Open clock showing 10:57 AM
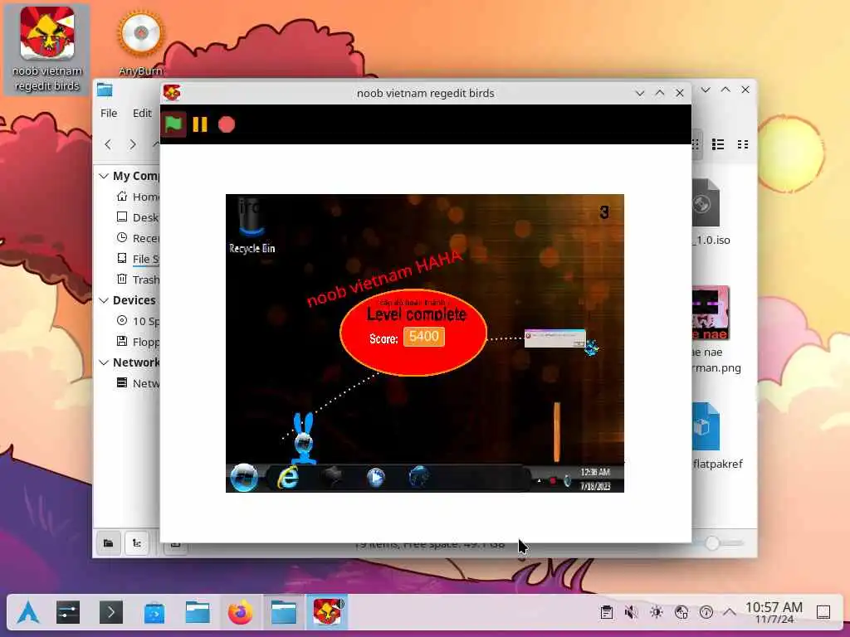 click(x=774, y=613)
